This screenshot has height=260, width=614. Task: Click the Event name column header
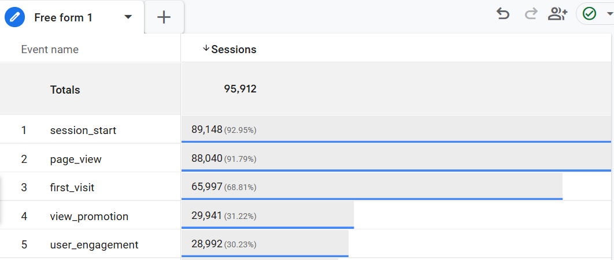tap(50, 50)
